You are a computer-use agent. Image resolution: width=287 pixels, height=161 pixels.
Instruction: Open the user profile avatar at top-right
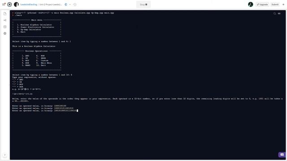pyautogui.click(x=250, y=4)
